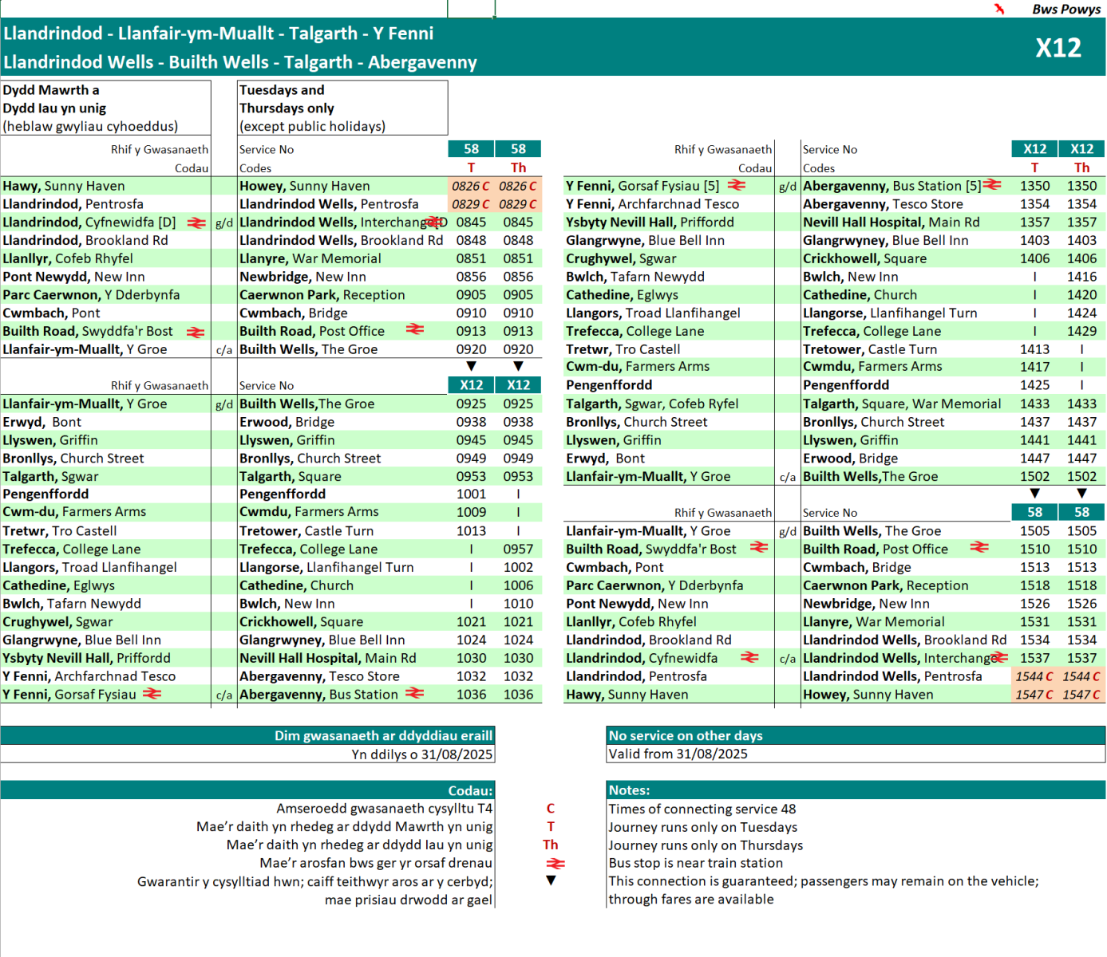Click the 1429 time for Trefecca, College Lane
The width and height of the screenshot is (1107, 957).
pos(1081,331)
